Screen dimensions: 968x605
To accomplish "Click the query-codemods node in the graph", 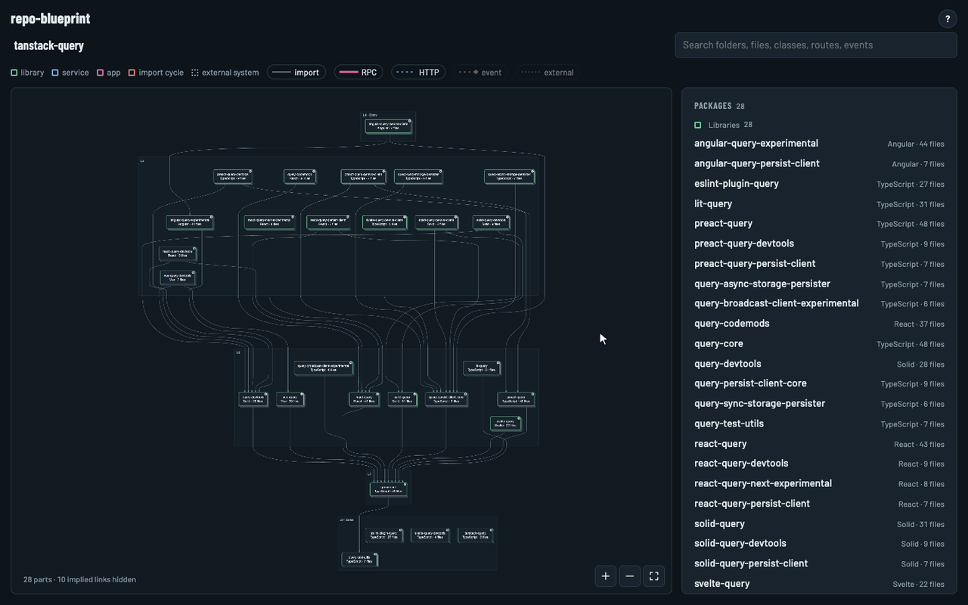I will point(300,176).
